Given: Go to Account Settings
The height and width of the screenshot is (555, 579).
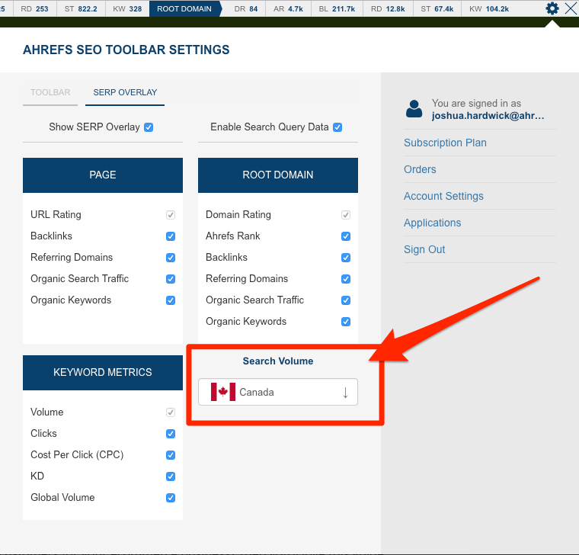Looking at the screenshot, I should click(x=443, y=196).
